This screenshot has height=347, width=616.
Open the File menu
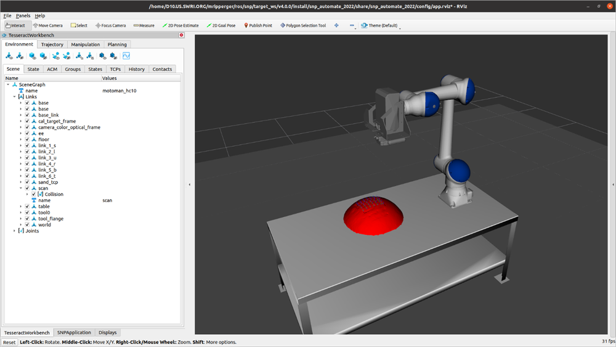click(7, 16)
